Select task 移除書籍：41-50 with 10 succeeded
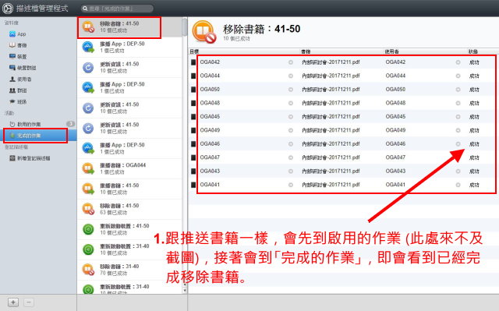The height and width of the screenshot is (311, 499). (x=130, y=27)
